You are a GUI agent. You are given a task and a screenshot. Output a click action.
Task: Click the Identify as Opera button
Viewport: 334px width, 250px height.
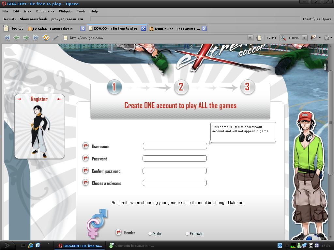tap(317, 19)
